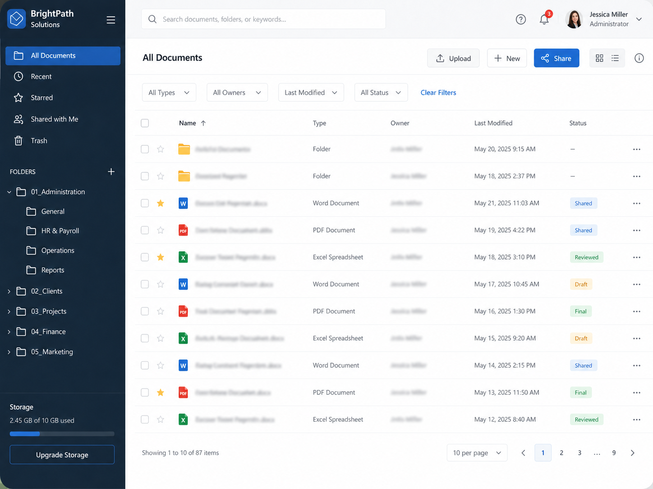
Task: Click the New button
Action: tap(507, 58)
